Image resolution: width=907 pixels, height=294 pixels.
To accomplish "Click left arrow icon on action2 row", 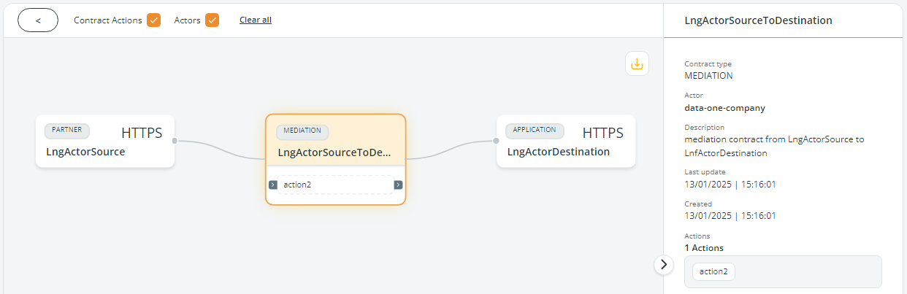I will tap(272, 185).
